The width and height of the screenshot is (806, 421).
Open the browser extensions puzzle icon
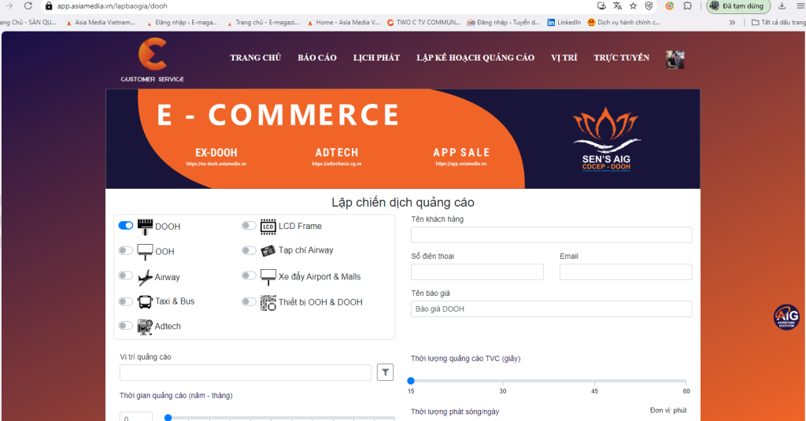click(688, 6)
